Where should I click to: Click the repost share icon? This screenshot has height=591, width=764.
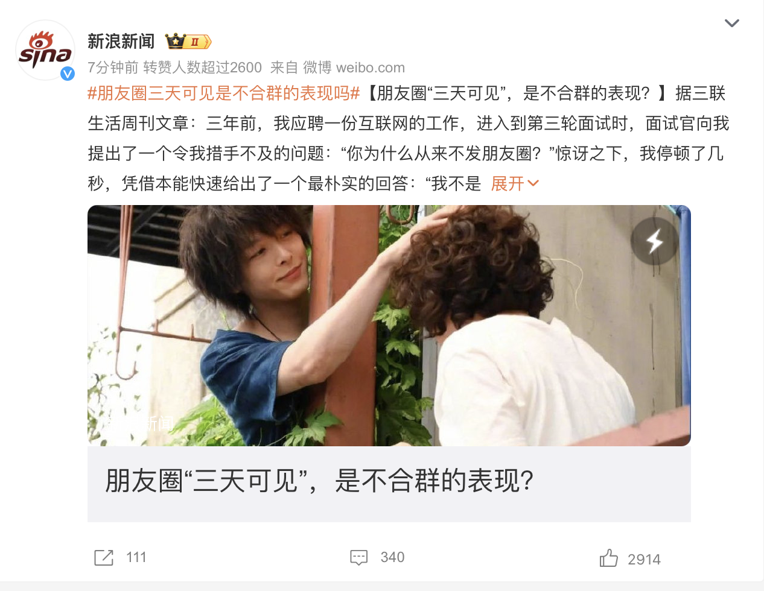104,558
